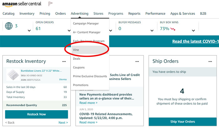The image size is (219, 130).
Task: Click the Ship Your Orders button
Action: click(x=183, y=122)
